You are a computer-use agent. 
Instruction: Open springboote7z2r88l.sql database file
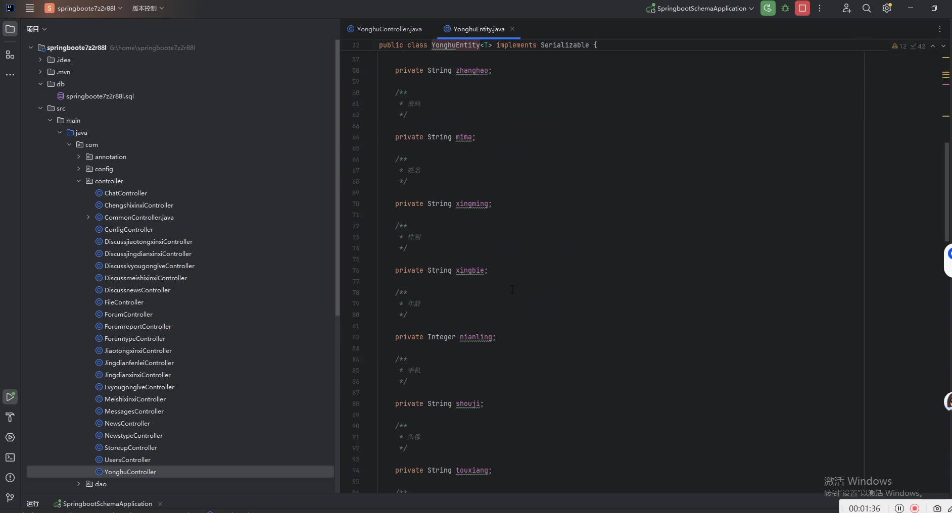[100, 96]
